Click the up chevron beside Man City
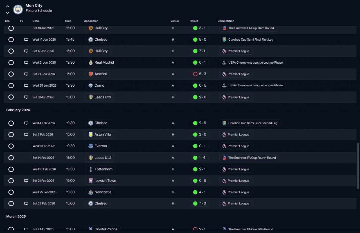The height and width of the screenshot is (233, 360). click(x=8, y=6)
